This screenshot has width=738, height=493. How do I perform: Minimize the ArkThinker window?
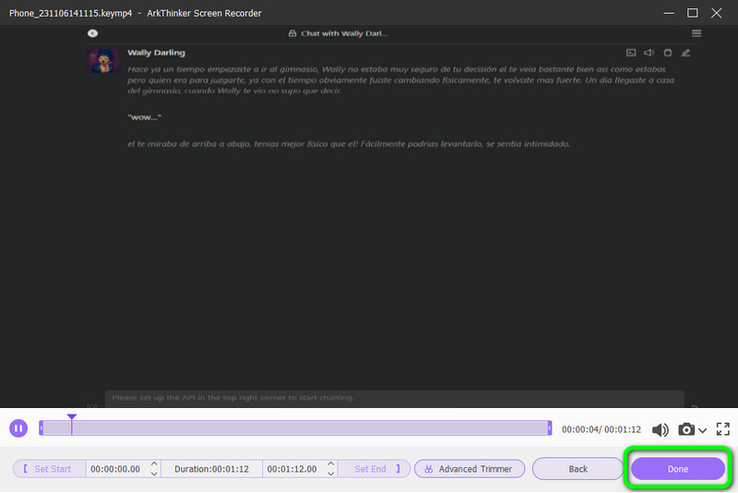click(x=669, y=13)
